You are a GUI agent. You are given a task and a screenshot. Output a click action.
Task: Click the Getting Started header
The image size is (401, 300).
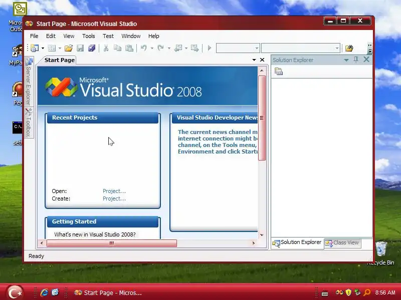[103, 221]
